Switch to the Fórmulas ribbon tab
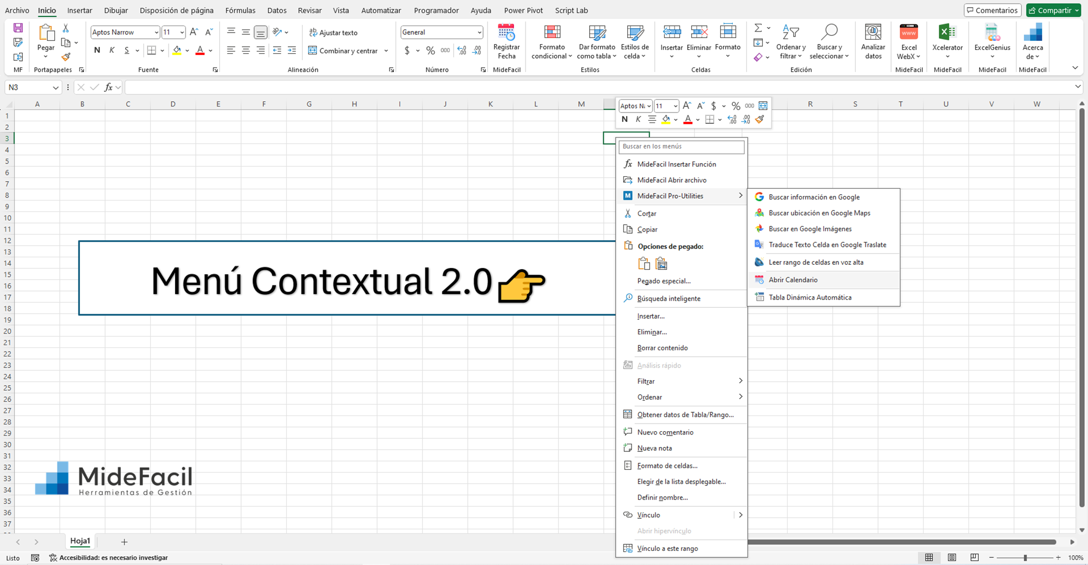This screenshot has width=1088, height=565. pyautogui.click(x=240, y=10)
